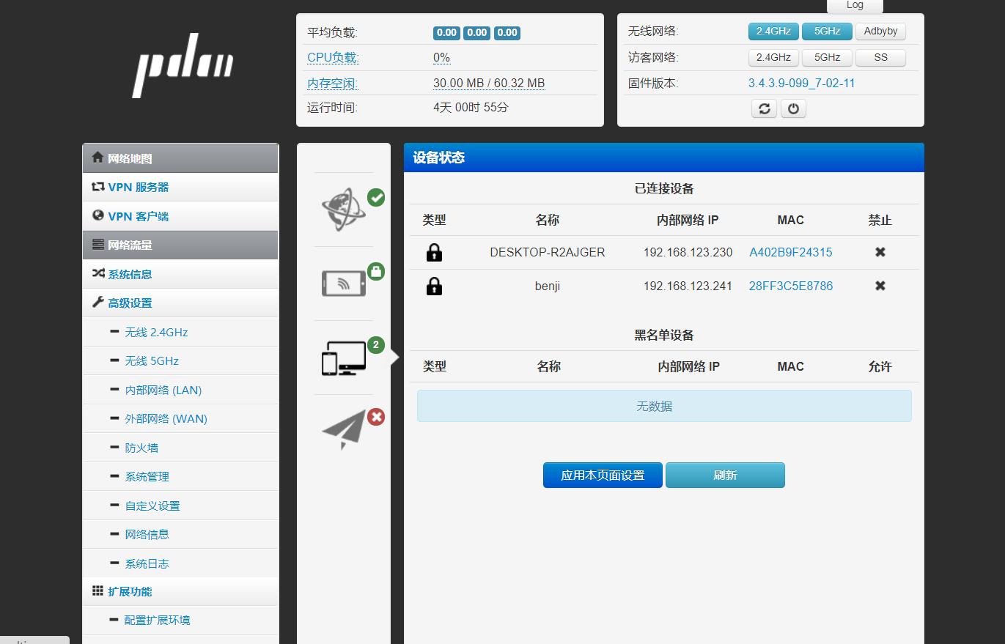Screen dimensions: 1005x644
Task: Open VPN 客户端 in the sidebar
Action: click(180, 216)
